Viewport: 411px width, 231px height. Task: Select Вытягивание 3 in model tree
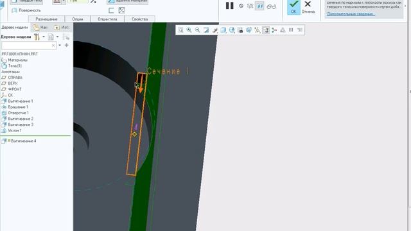(17, 124)
